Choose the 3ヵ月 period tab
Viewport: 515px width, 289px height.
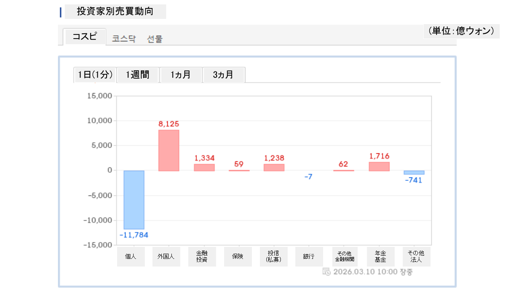click(223, 75)
